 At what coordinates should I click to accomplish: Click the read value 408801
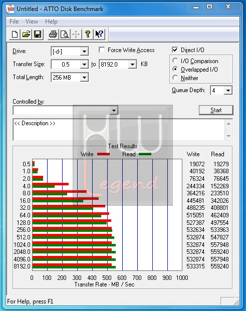point(219,208)
